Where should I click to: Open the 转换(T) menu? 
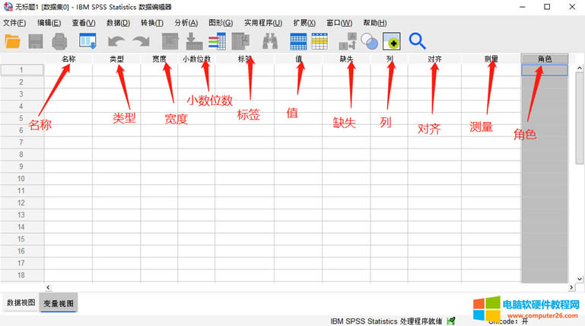tap(151, 23)
